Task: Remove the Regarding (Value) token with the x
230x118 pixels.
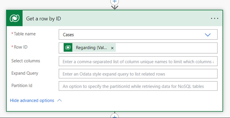Action: tap(112, 48)
